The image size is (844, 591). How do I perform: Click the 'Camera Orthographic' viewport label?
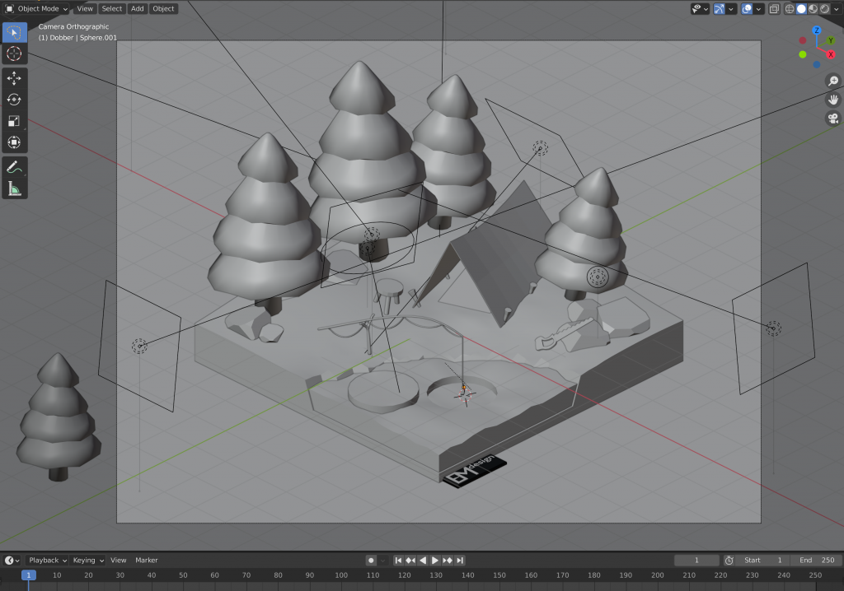tap(73, 26)
